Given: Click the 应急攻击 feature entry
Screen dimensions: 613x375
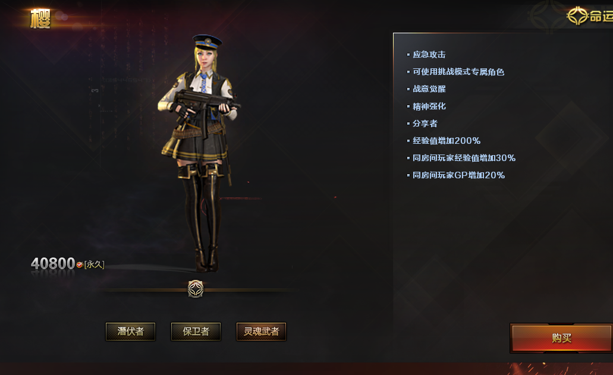Looking at the screenshot, I should click(x=429, y=54).
